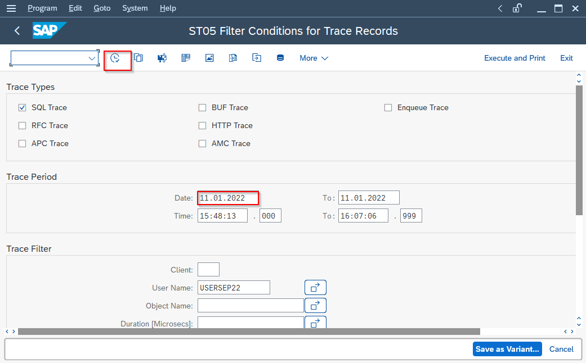
Task: Click the Client input field
Action: pos(208,269)
